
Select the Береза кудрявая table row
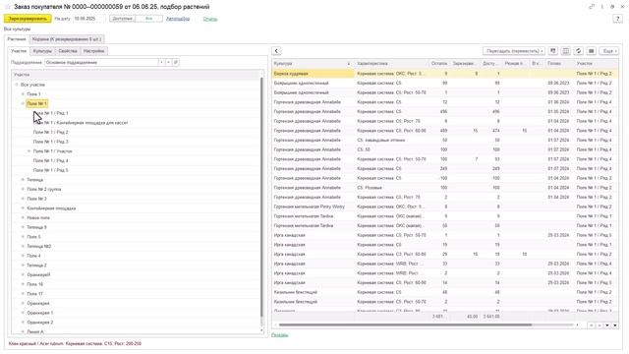(445, 74)
